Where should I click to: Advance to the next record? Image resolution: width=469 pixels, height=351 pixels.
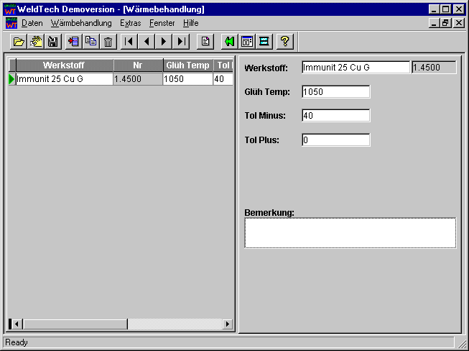click(164, 42)
